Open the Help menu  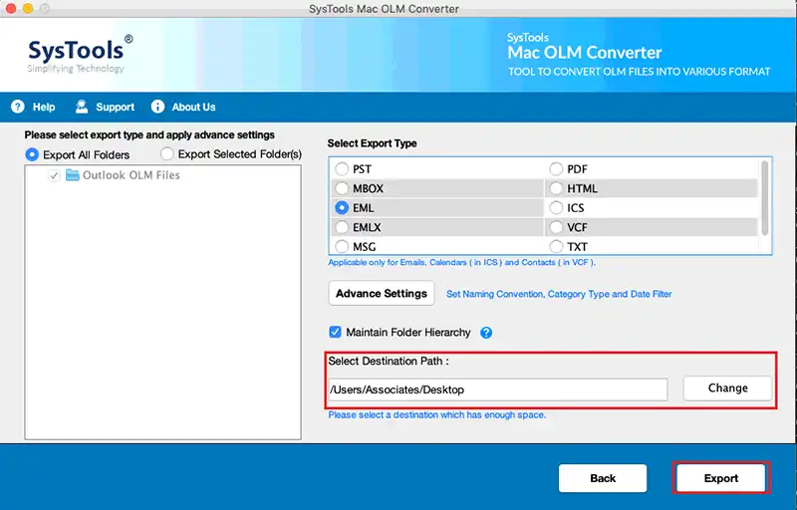(44, 108)
